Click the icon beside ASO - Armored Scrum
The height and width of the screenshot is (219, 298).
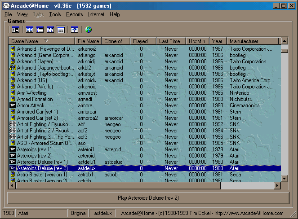tap(13, 143)
